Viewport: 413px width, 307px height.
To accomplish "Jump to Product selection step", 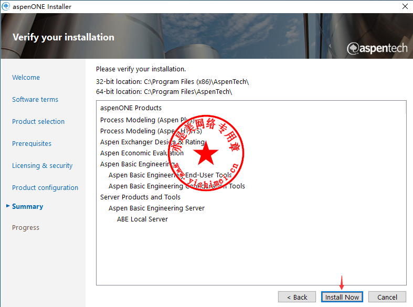I will click(x=38, y=121).
